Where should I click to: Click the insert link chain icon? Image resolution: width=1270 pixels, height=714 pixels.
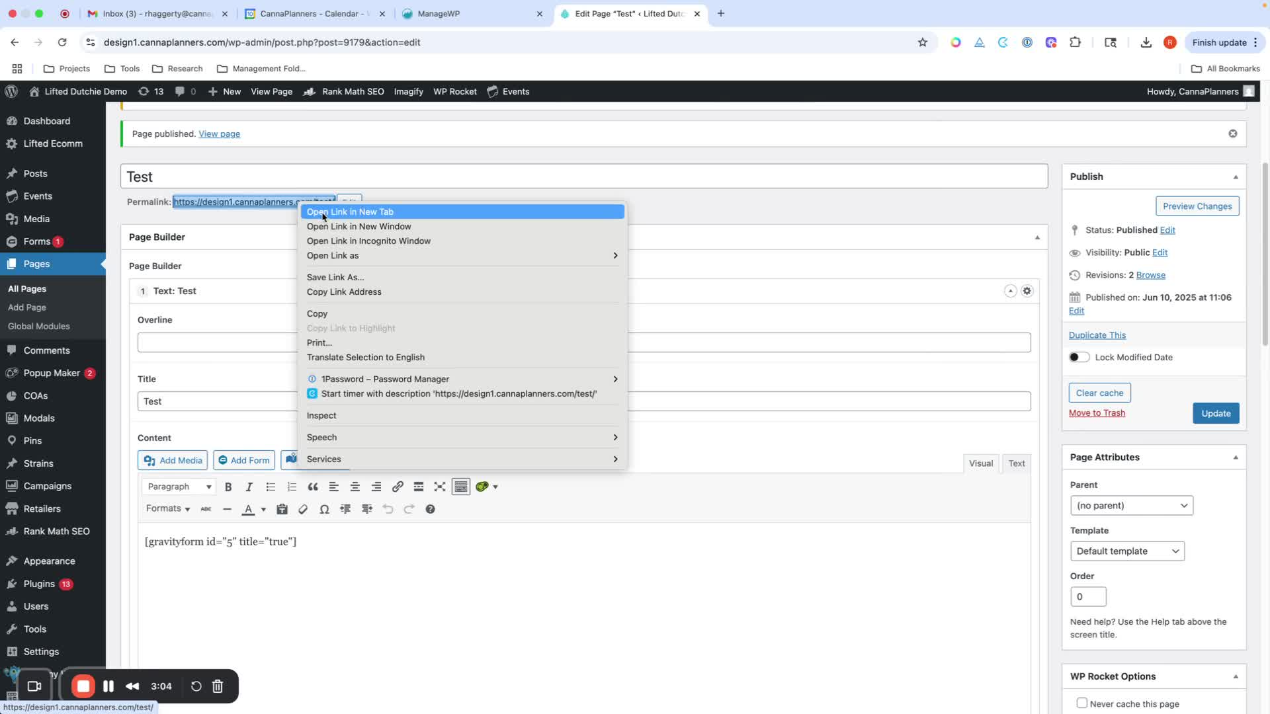398,487
